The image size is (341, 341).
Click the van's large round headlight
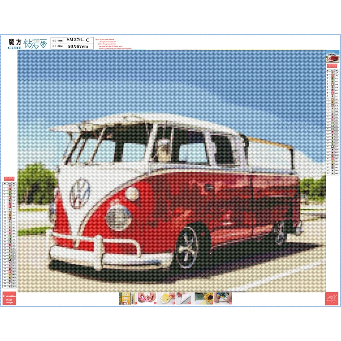point(118,217)
